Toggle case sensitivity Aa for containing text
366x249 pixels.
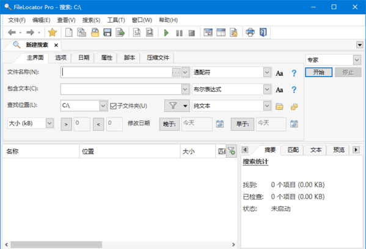pyautogui.click(x=279, y=89)
